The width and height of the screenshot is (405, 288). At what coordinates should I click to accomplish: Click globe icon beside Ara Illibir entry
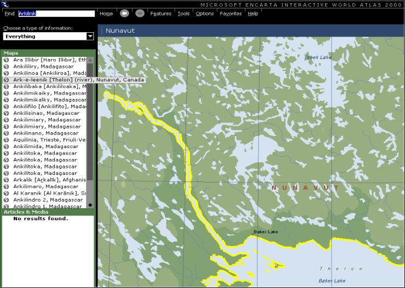click(7, 60)
